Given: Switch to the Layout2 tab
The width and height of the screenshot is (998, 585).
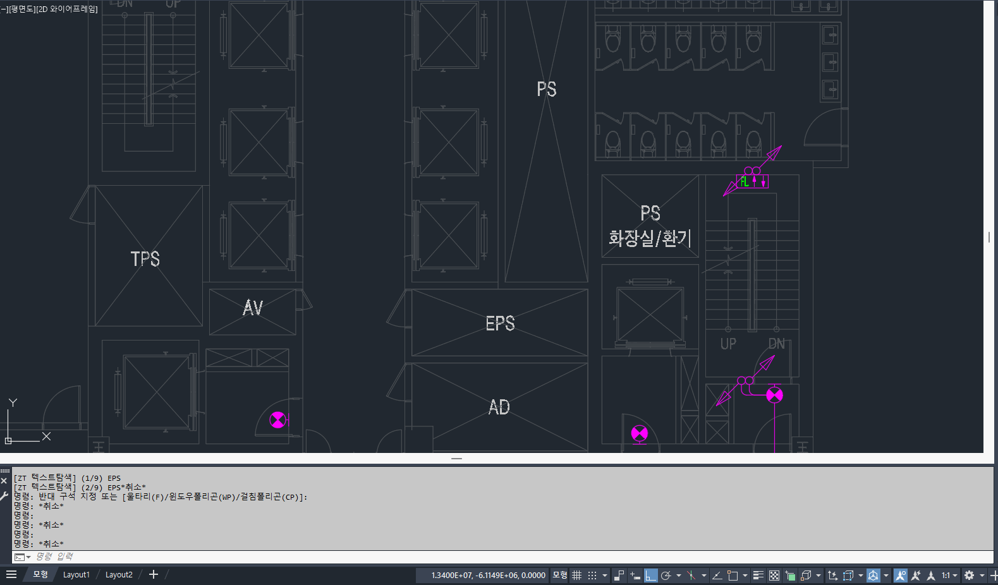Looking at the screenshot, I should point(119,574).
